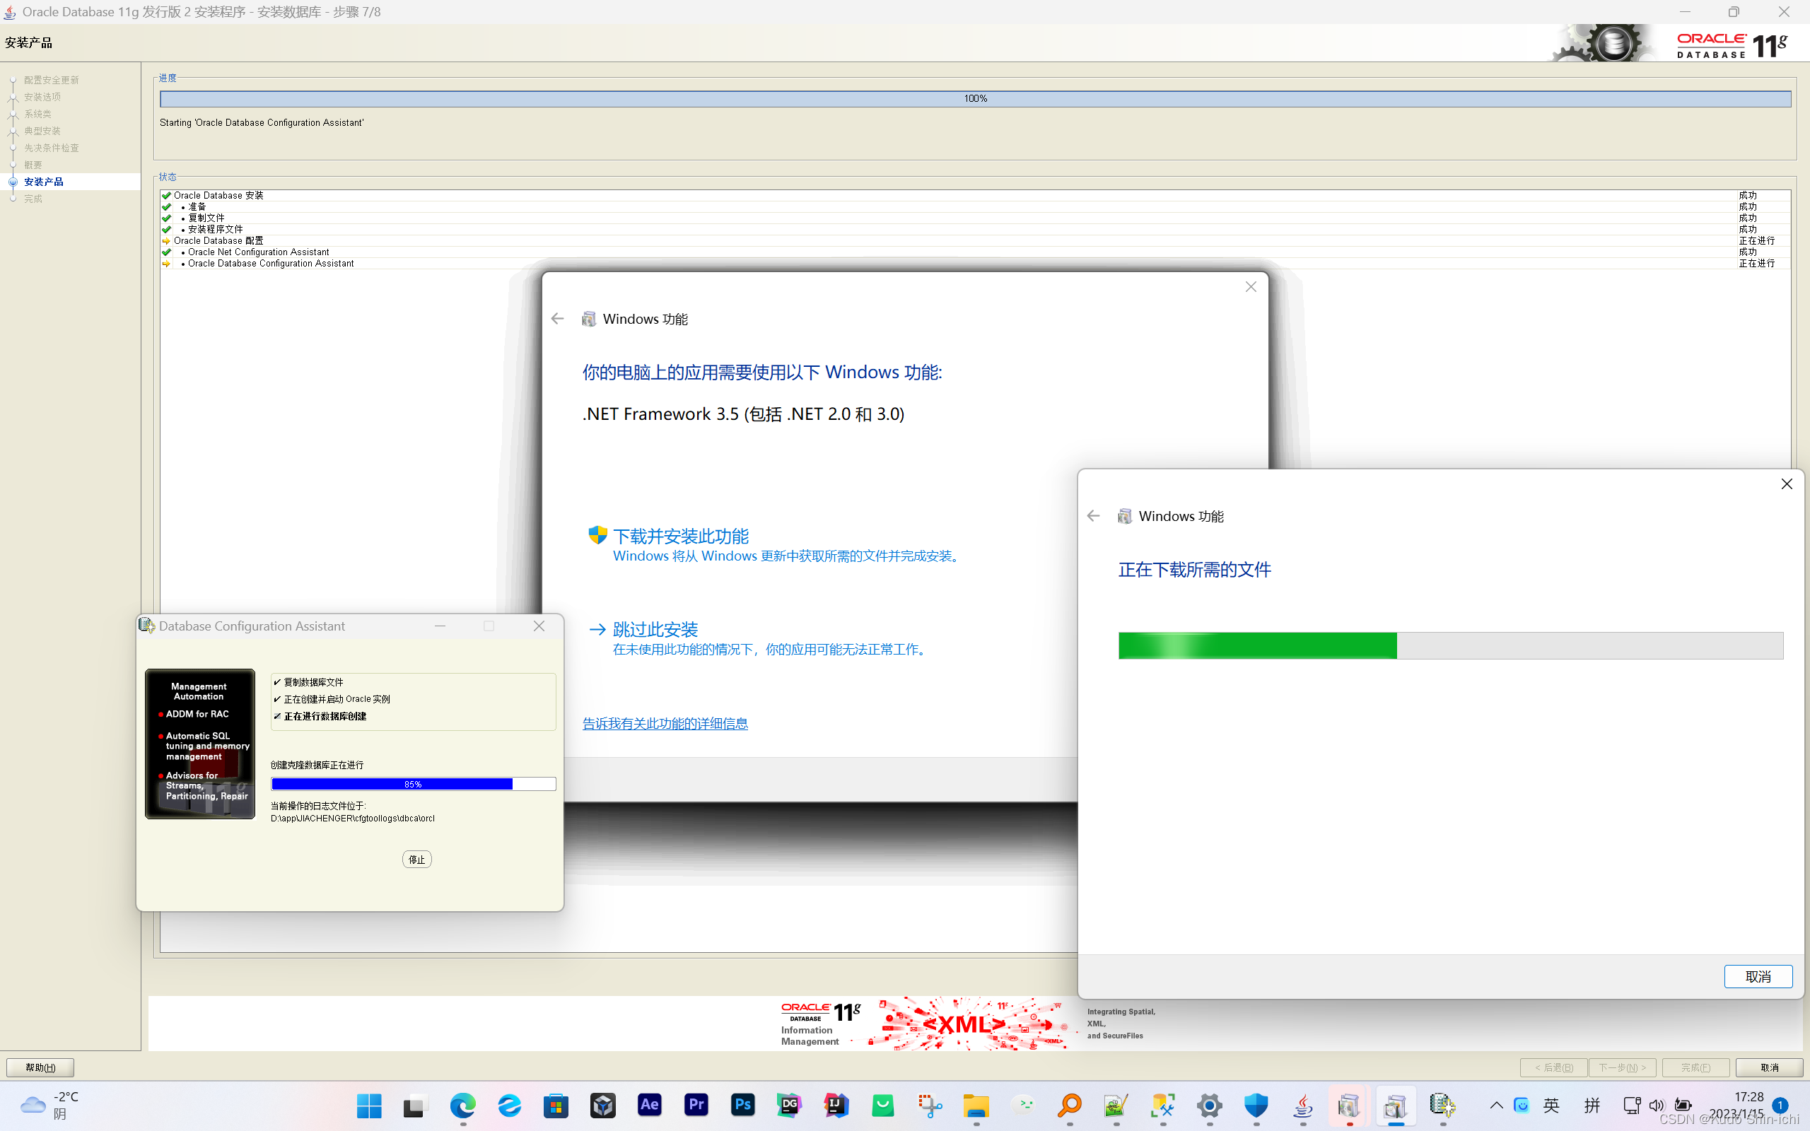This screenshot has width=1810, height=1131.
Task: Open Task View from the taskbar
Action: tap(415, 1105)
